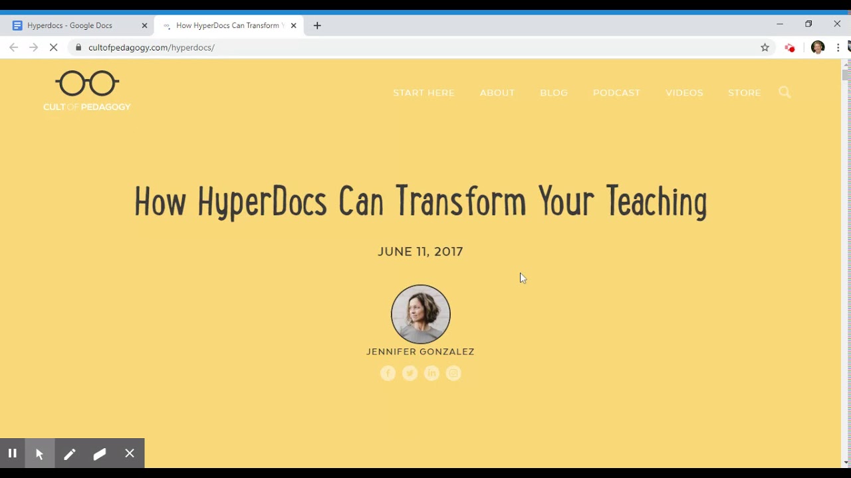Click the article title heading
851x478 pixels.
pyautogui.click(x=420, y=202)
